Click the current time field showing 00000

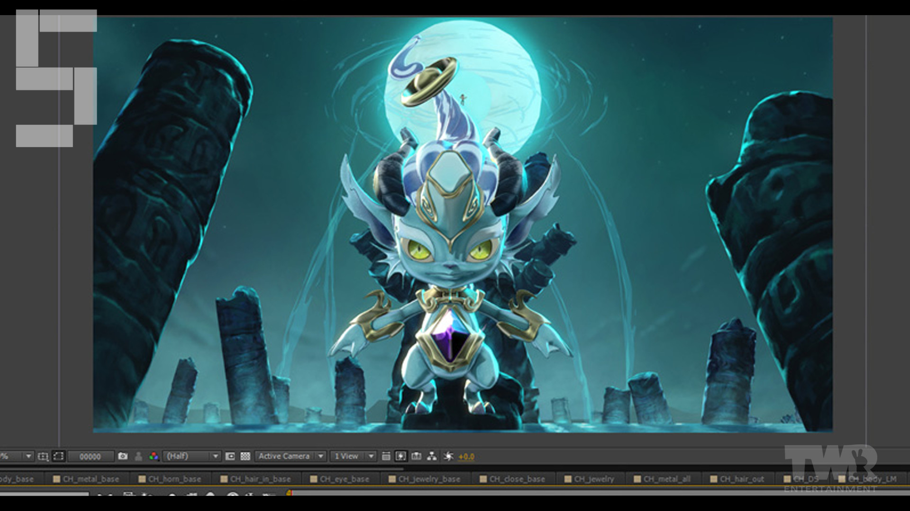tap(91, 457)
